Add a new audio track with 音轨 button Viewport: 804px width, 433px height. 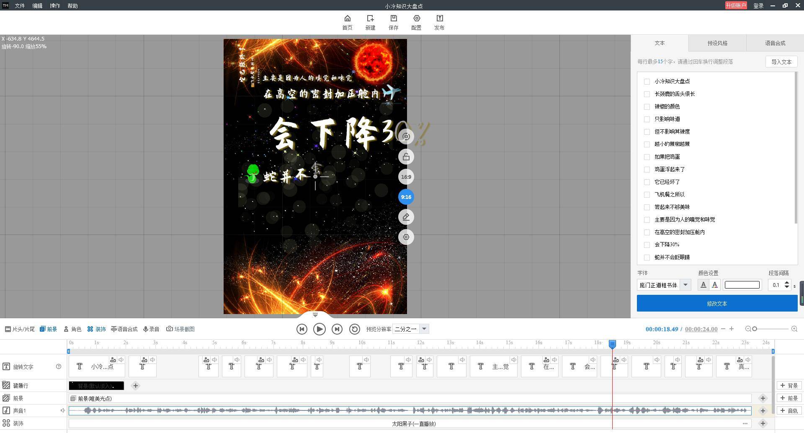coord(789,411)
